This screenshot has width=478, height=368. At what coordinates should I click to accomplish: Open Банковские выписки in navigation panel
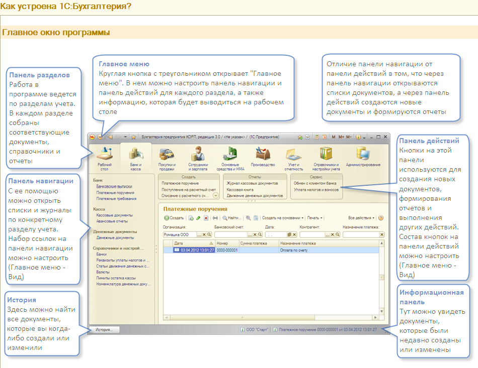click(x=114, y=186)
